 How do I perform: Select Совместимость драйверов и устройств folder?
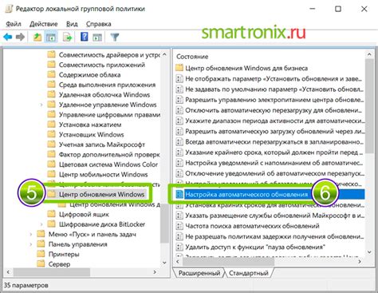109,55
